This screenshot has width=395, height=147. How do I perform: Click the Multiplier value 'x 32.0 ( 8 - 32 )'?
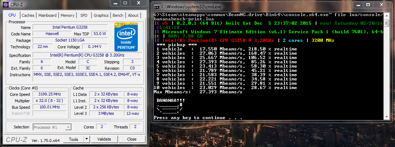point(50,101)
